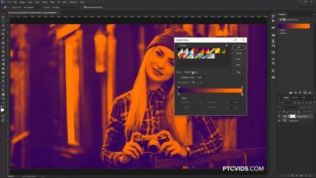Open the layer filter kind dropdown

(285, 103)
